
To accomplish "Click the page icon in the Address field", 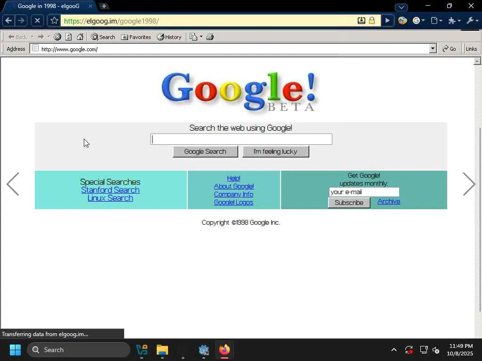I will (35, 48).
